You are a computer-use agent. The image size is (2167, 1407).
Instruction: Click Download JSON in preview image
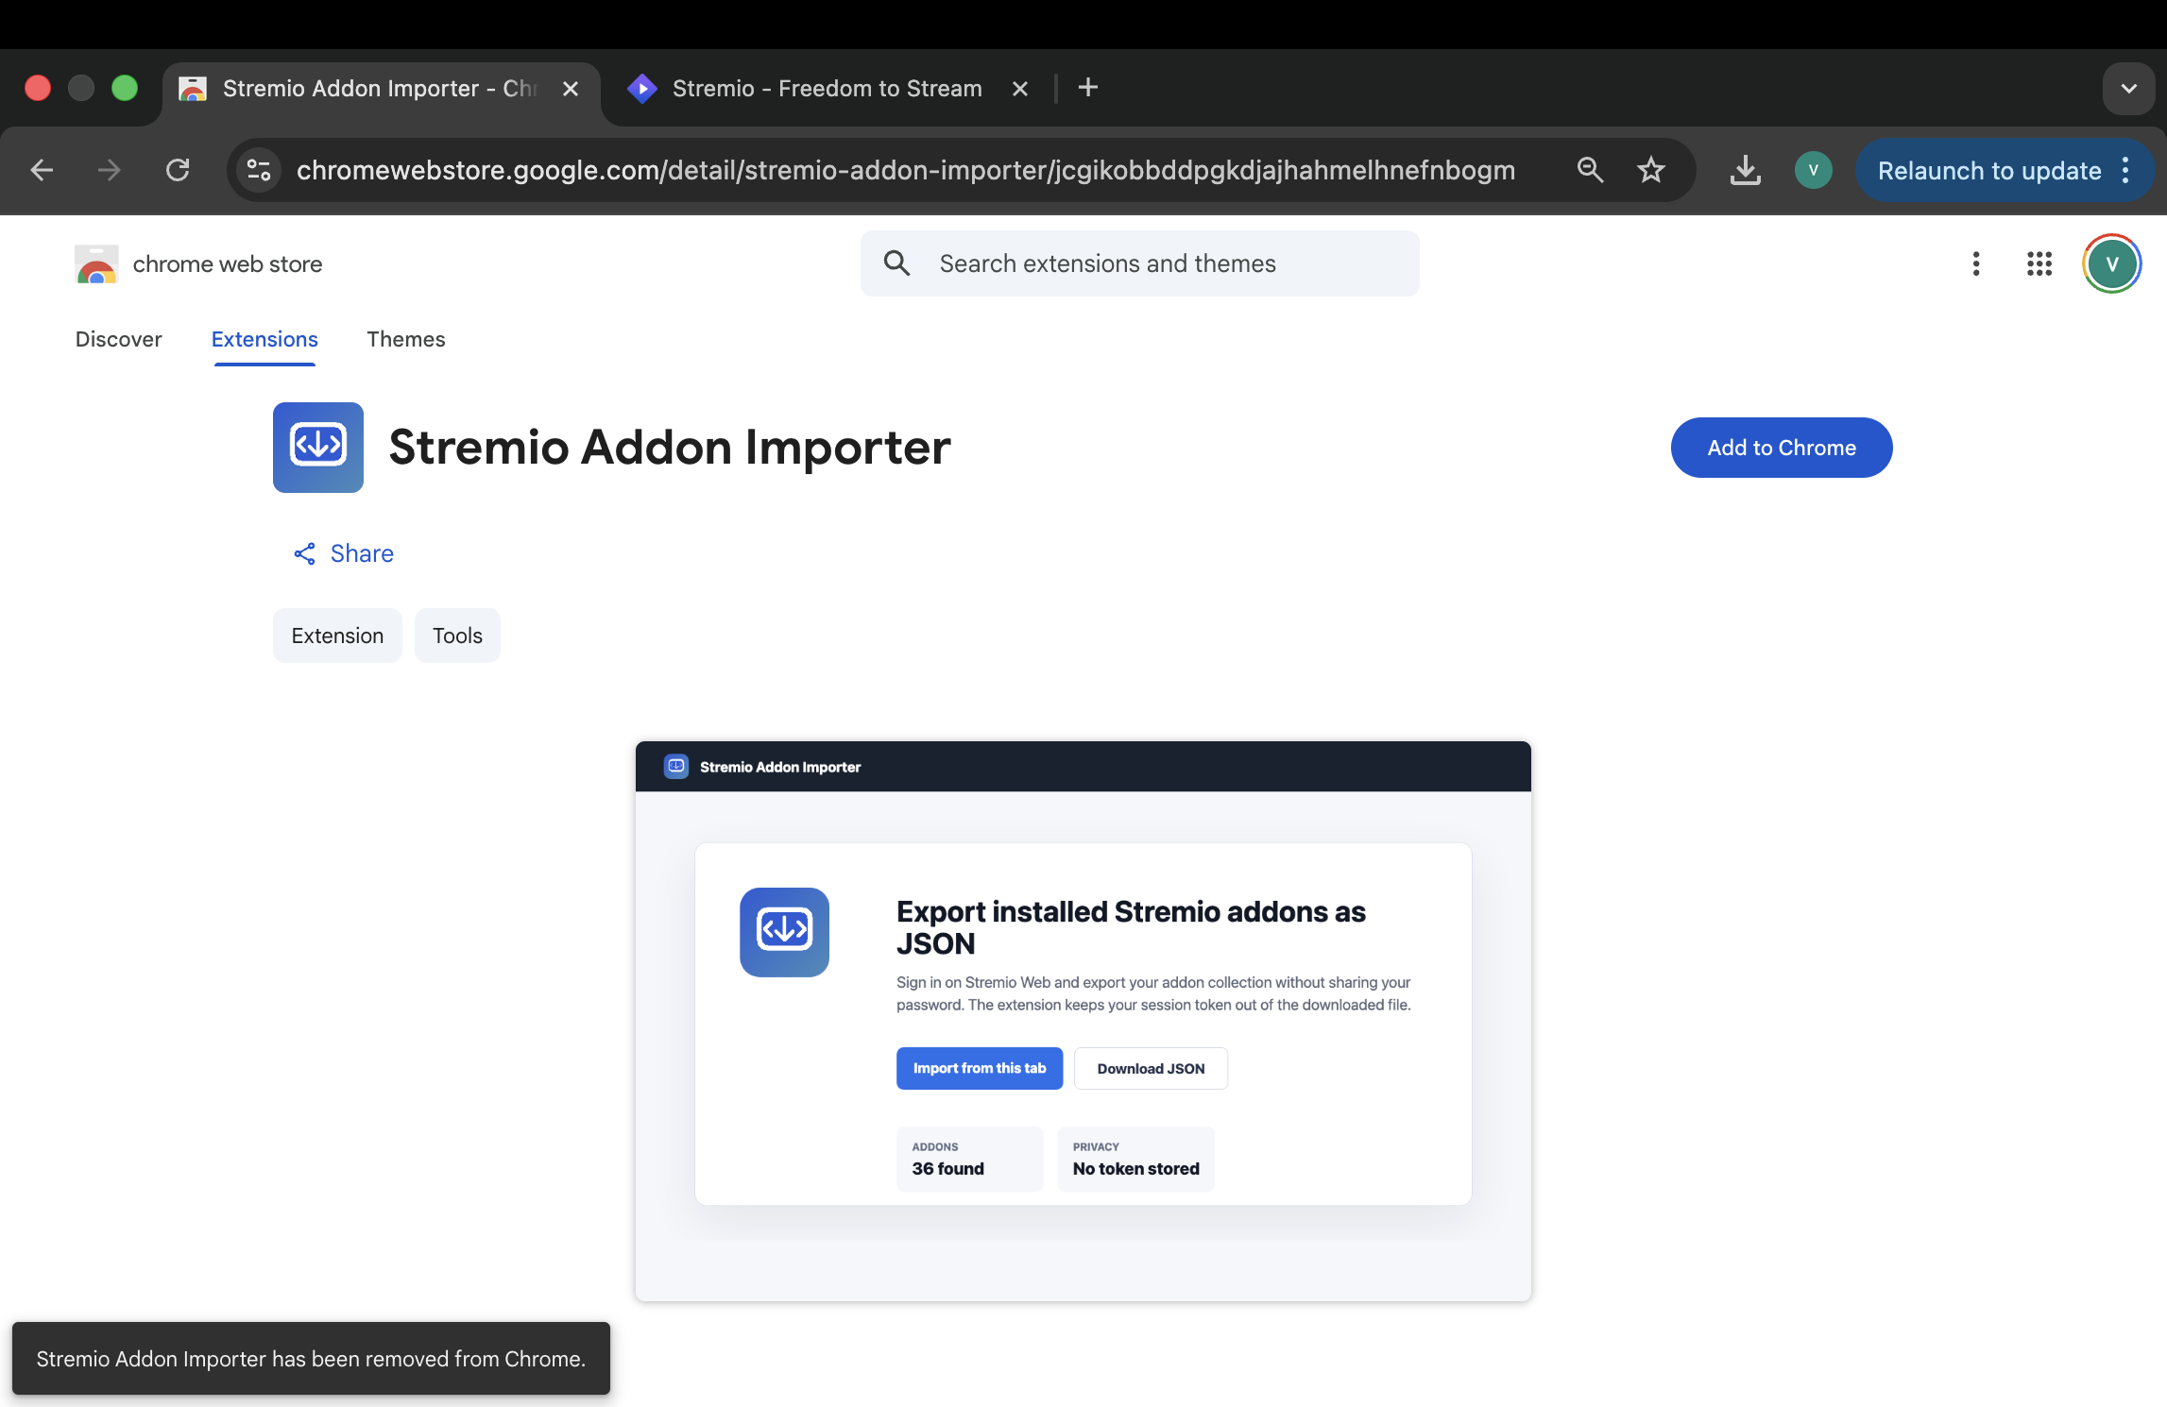click(1151, 1068)
